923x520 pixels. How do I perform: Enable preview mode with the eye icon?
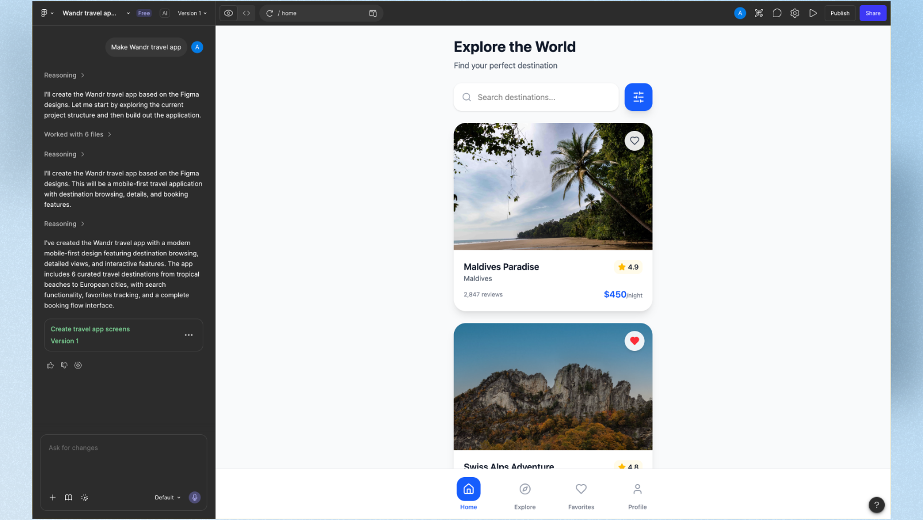(228, 13)
